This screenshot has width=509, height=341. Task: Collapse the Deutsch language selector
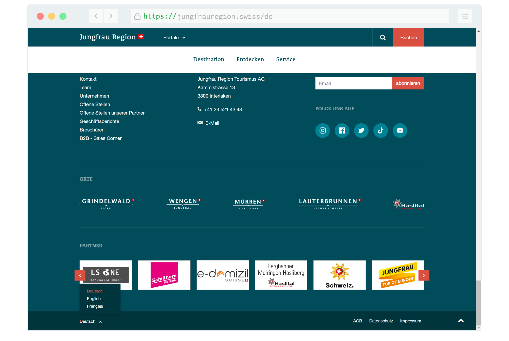(x=91, y=321)
